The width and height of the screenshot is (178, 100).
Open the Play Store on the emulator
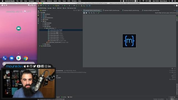[x=19, y=58]
